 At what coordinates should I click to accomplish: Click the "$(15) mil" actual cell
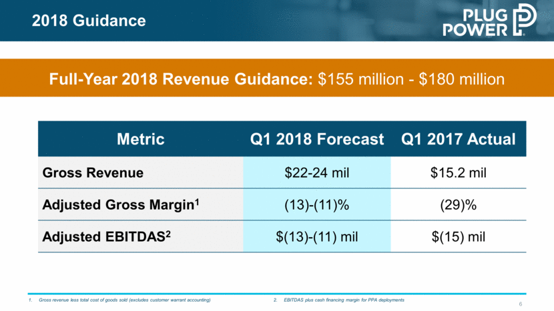[x=459, y=236]
